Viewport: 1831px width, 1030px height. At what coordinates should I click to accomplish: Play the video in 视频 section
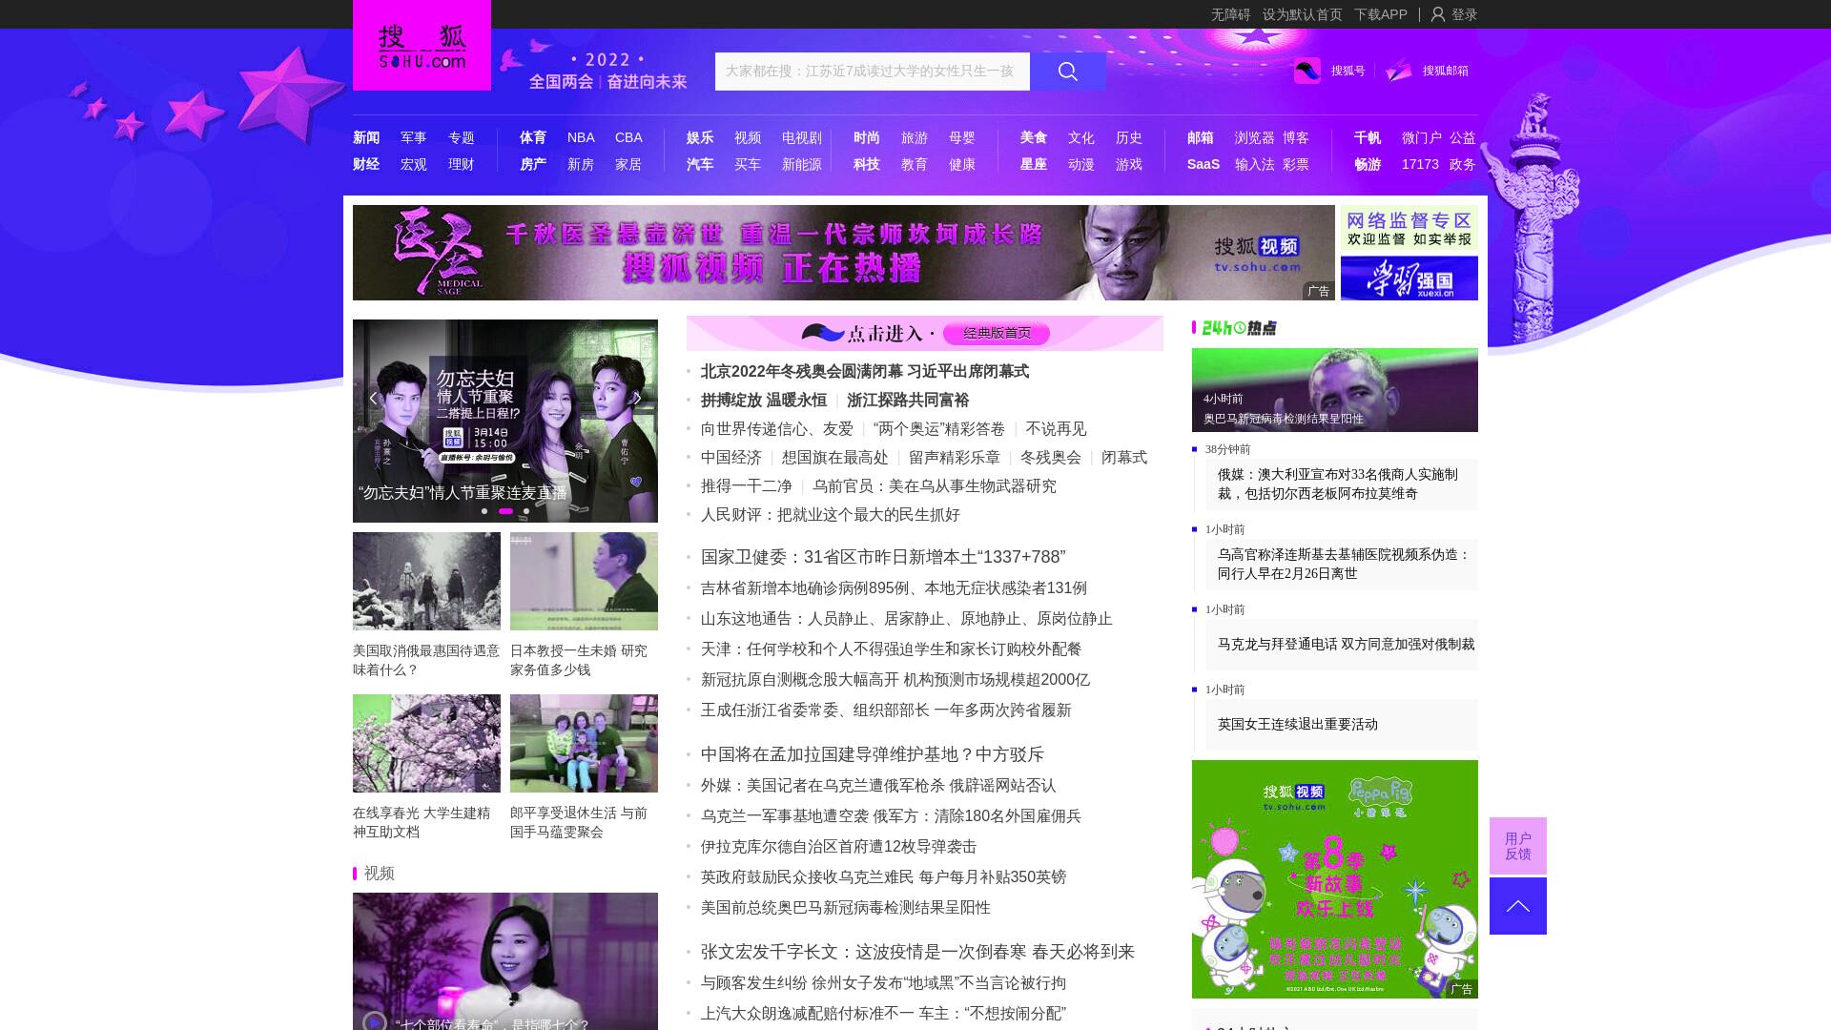tap(375, 1021)
